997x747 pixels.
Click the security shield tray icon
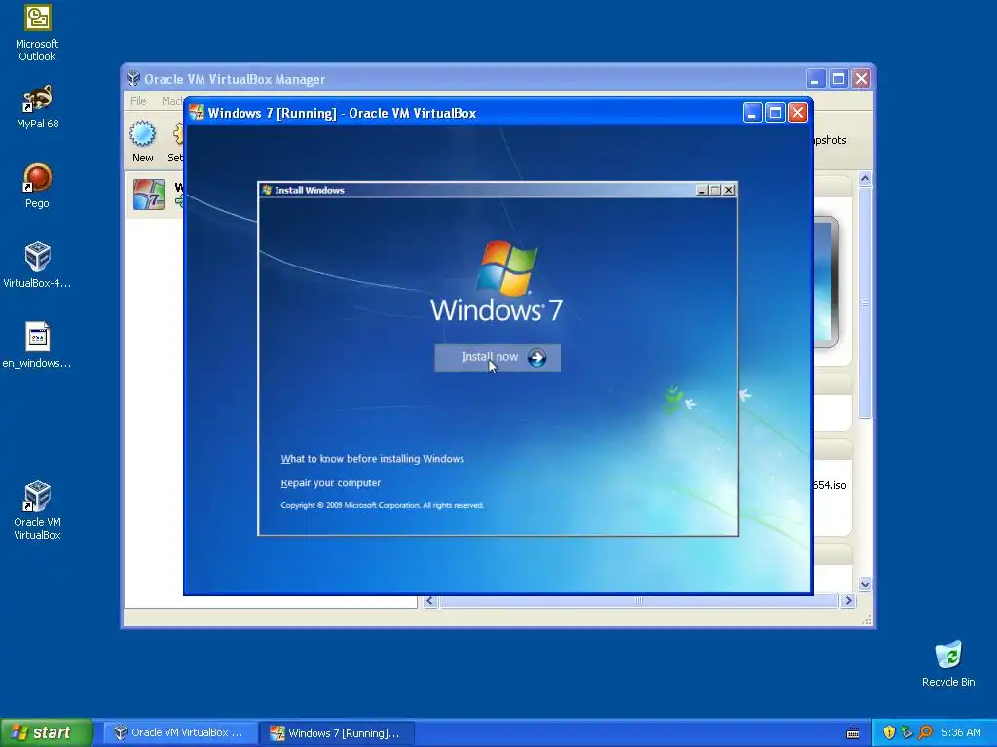(x=889, y=732)
